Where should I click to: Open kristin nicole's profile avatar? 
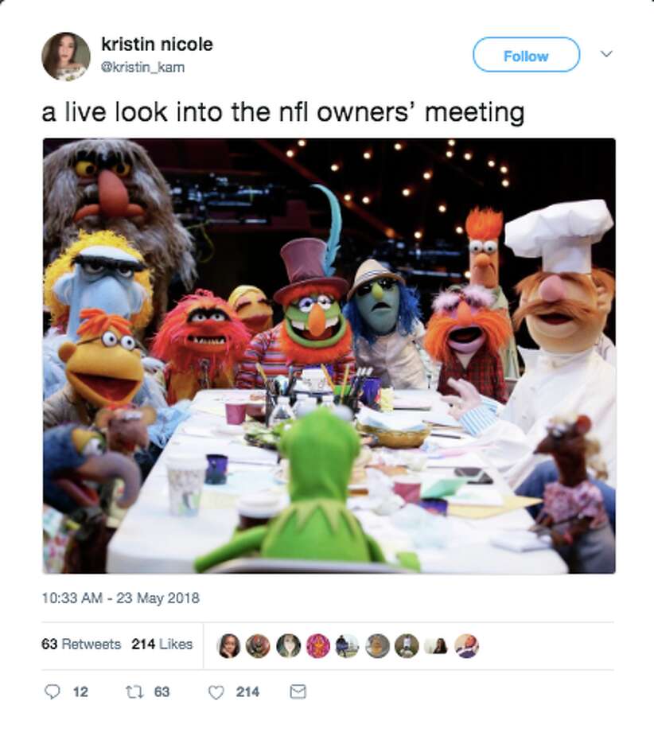pyautogui.click(x=66, y=56)
